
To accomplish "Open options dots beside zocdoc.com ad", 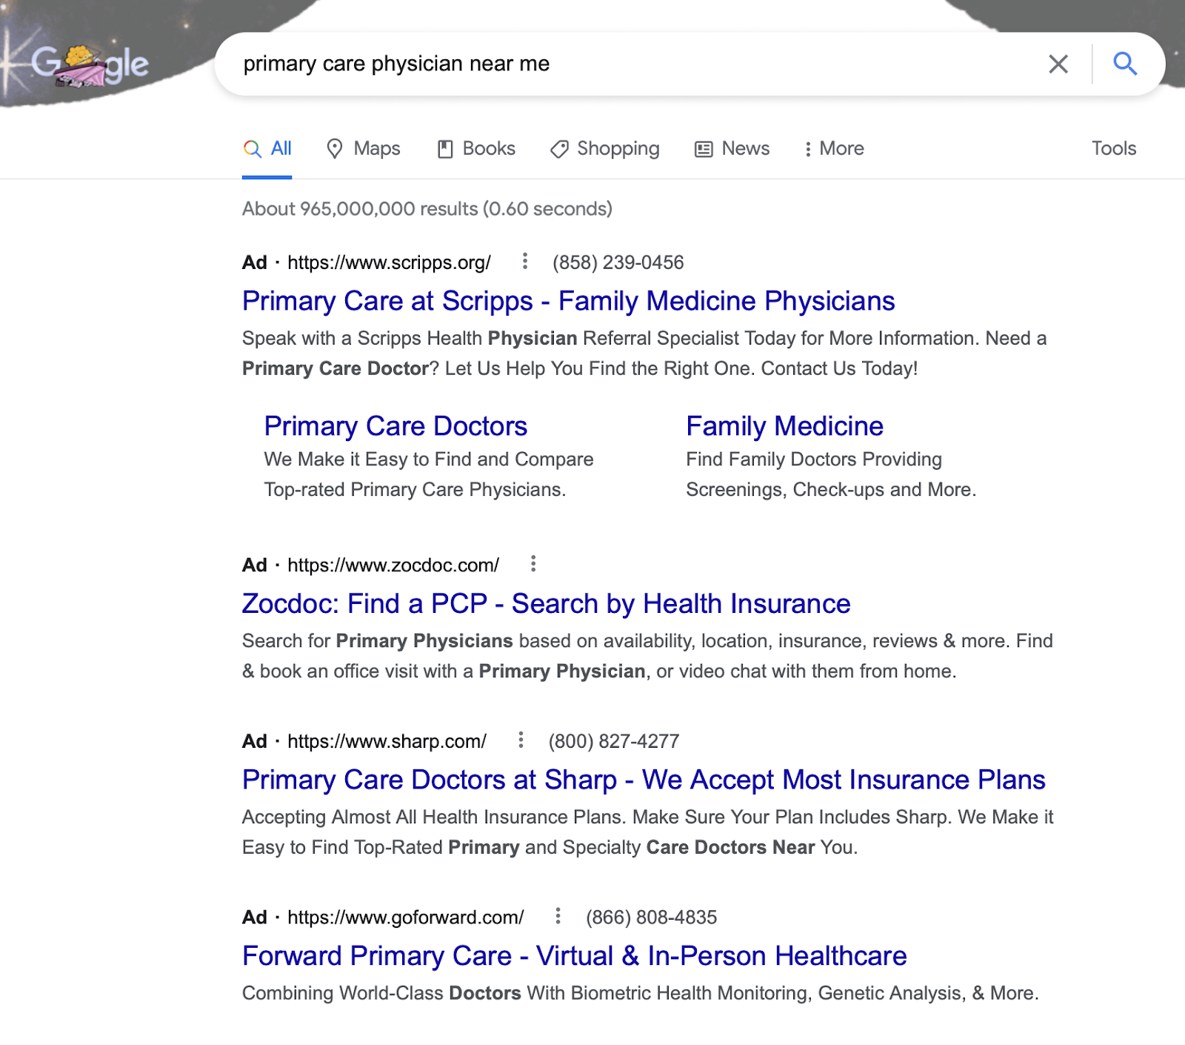I will point(533,564).
